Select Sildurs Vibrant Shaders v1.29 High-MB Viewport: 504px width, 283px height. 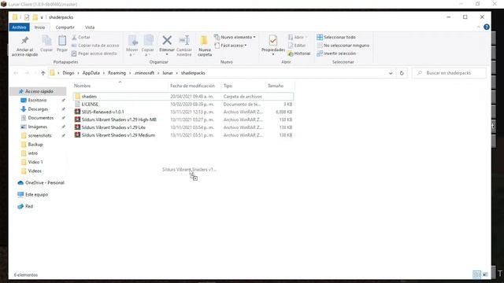(183, 119)
